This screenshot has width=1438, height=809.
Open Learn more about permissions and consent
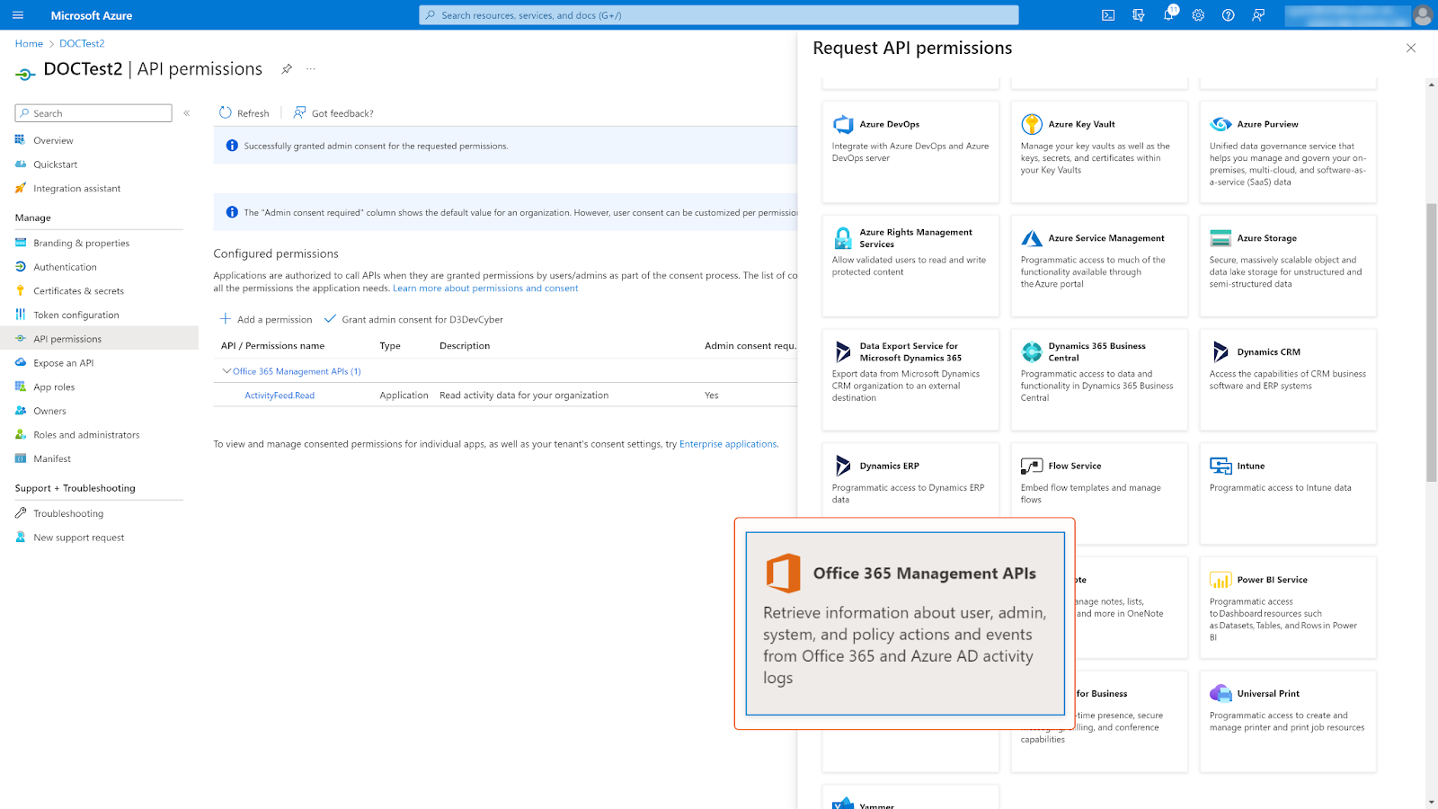(485, 289)
